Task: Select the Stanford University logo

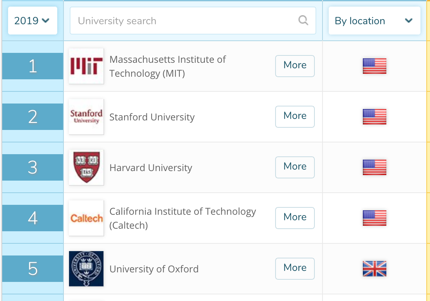Action: click(86, 117)
